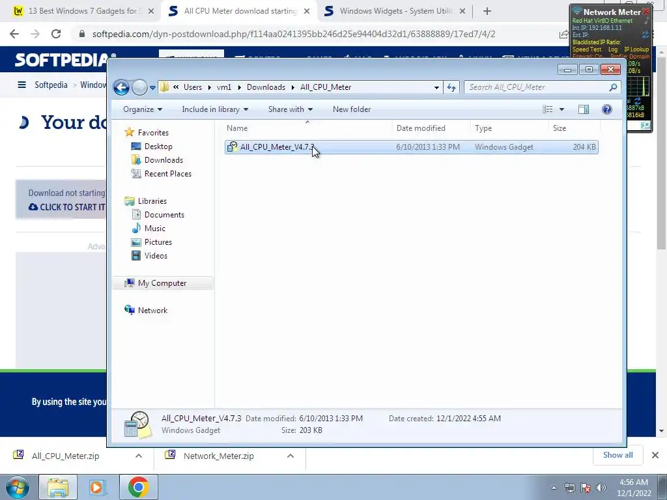Click the Chrome taskbar icon

tap(138, 487)
